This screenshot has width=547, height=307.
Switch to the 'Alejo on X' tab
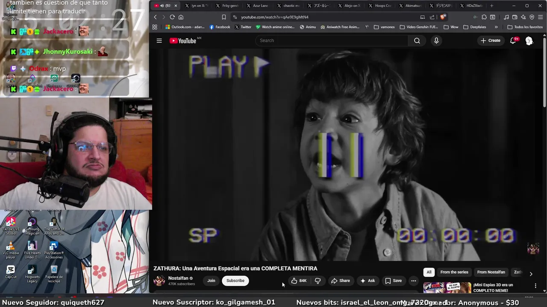(x=349, y=6)
